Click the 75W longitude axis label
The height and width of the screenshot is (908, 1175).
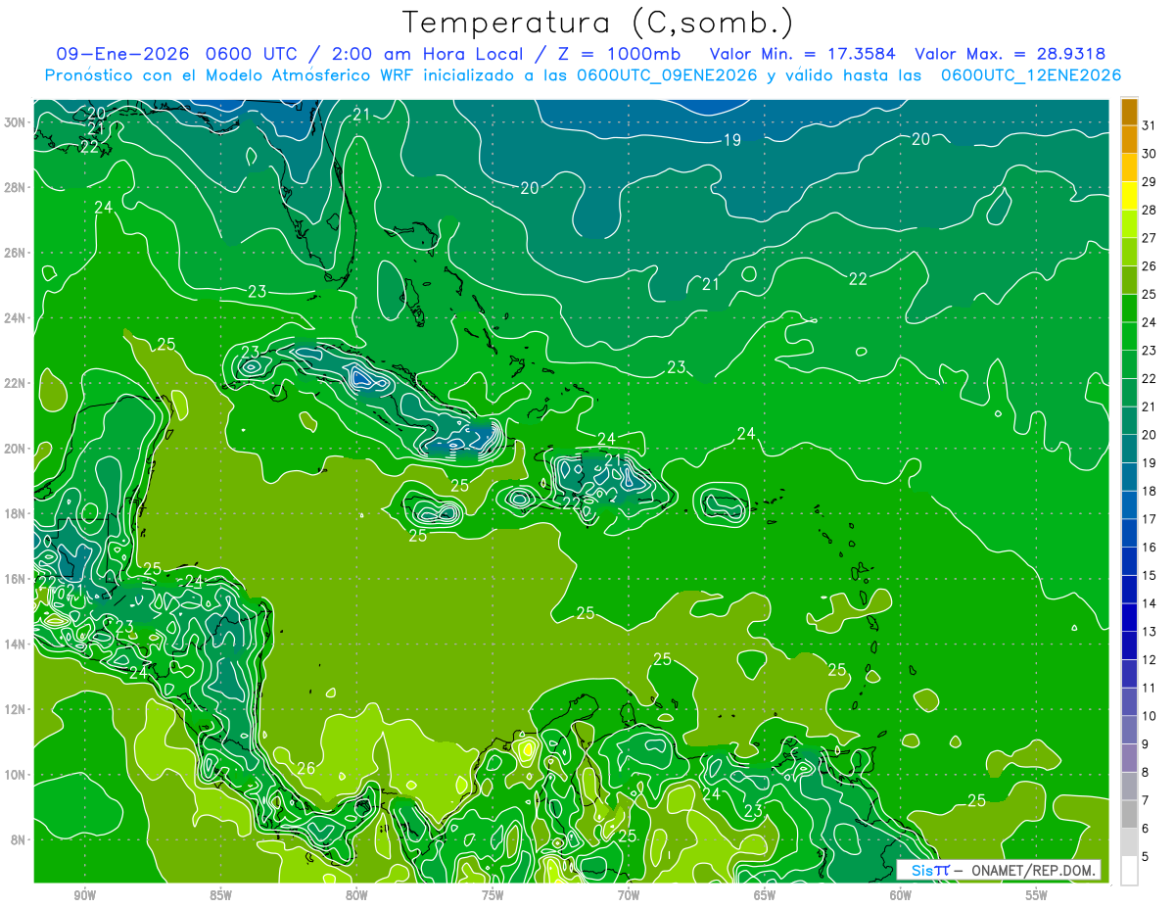point(493,895)
